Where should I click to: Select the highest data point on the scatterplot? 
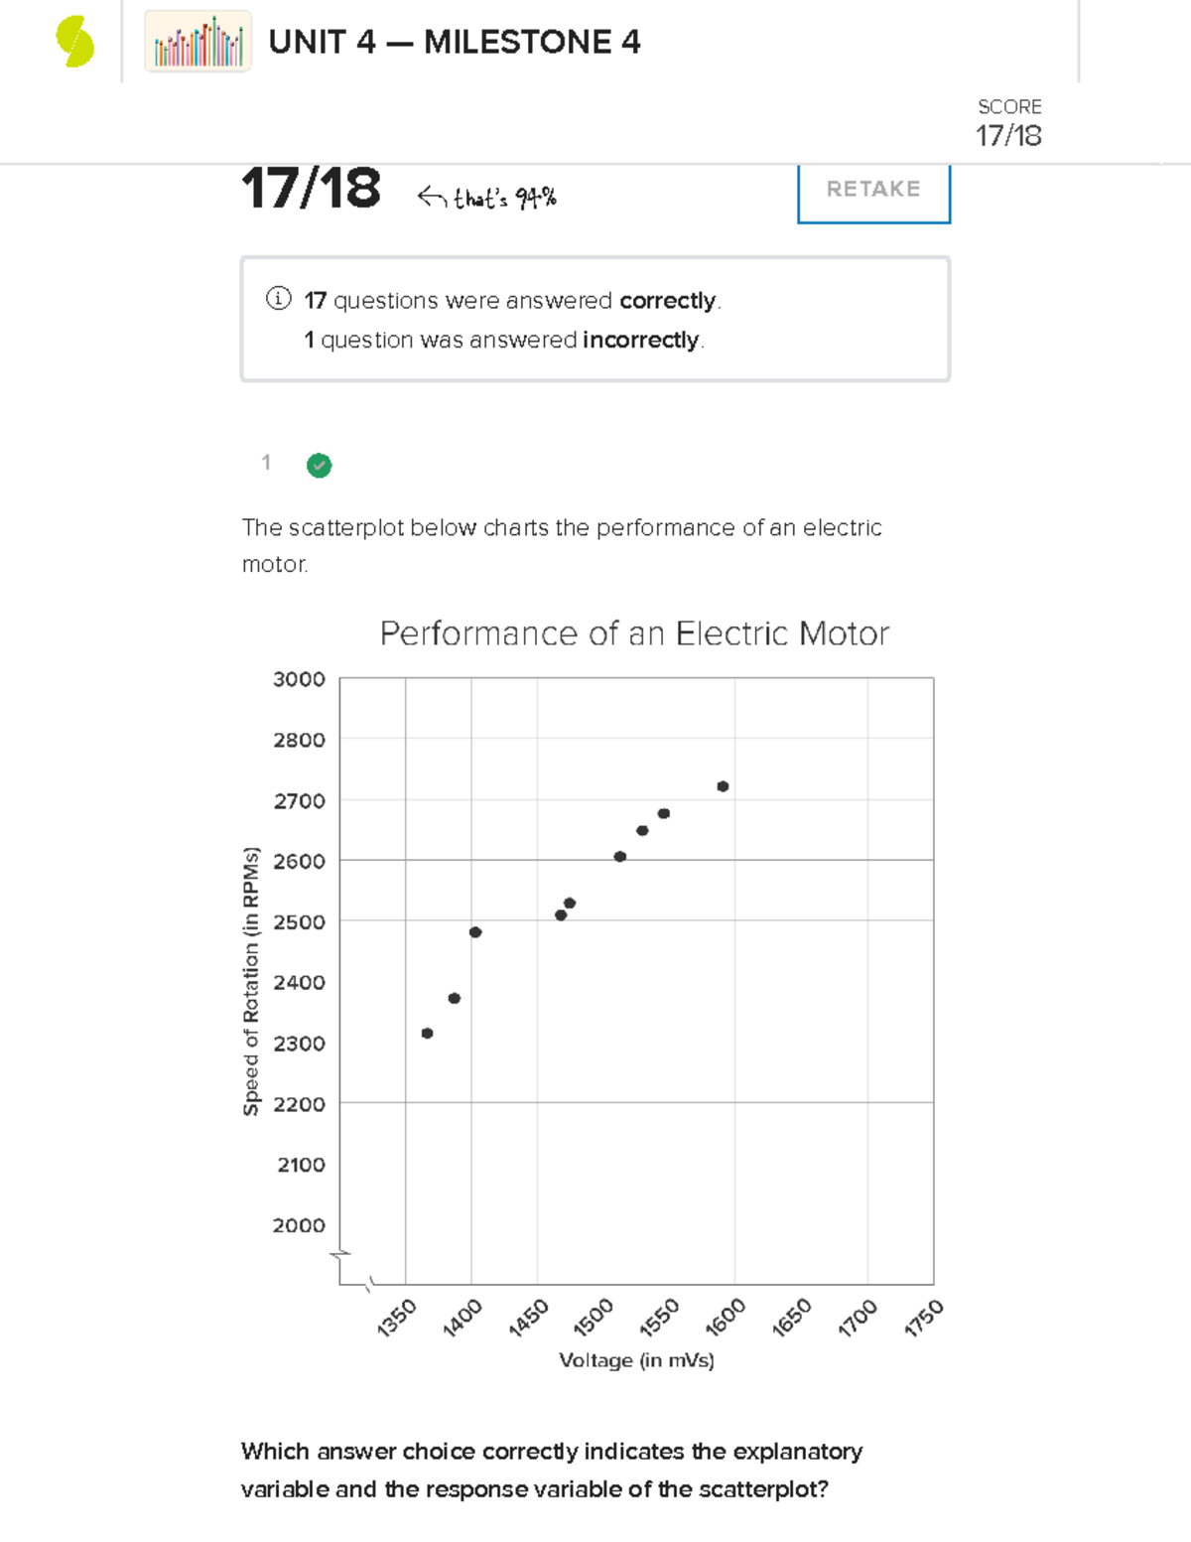723,786
